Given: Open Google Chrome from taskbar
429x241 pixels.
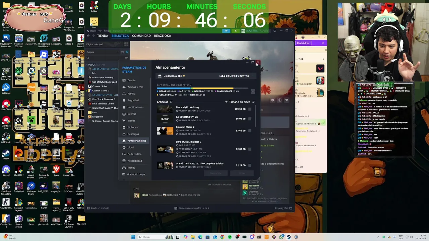Looking at the screenshot, I should pos(222,237).
